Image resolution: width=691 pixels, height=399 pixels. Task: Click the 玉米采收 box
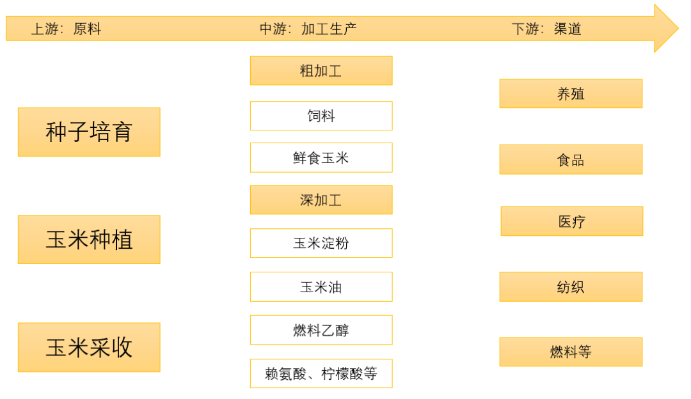click(89, 347)
